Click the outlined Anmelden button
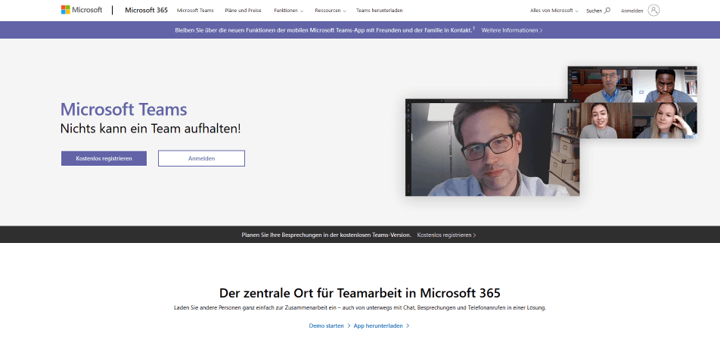The image size is (720, 355). tap(201, 158)
